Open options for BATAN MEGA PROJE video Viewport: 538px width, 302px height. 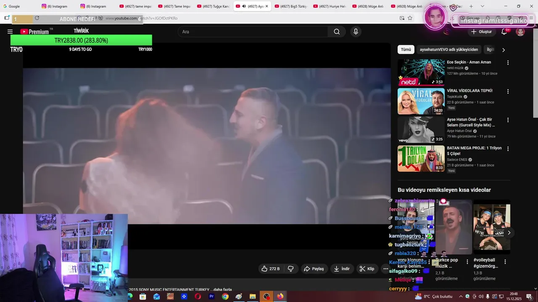click(x=508, y=149)
